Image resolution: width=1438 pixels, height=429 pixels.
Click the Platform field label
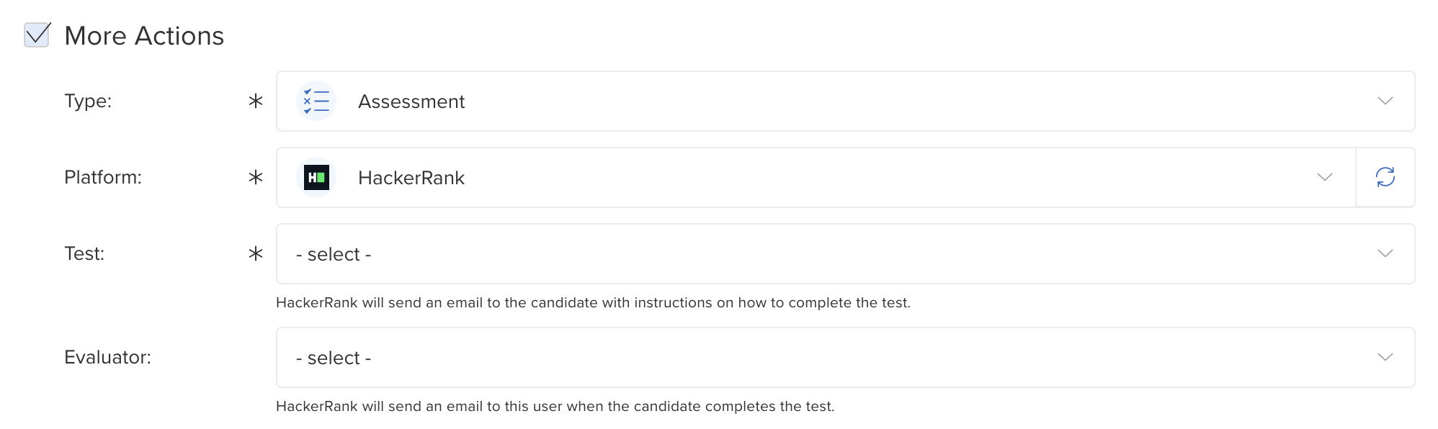(103, 177)
